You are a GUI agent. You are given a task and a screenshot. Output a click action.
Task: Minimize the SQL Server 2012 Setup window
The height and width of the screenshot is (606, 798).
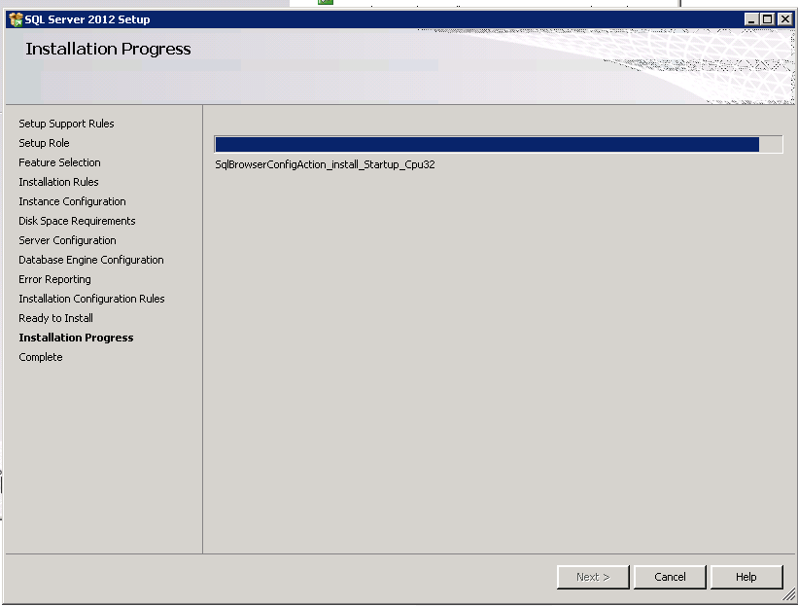click(x=751, y=19)
